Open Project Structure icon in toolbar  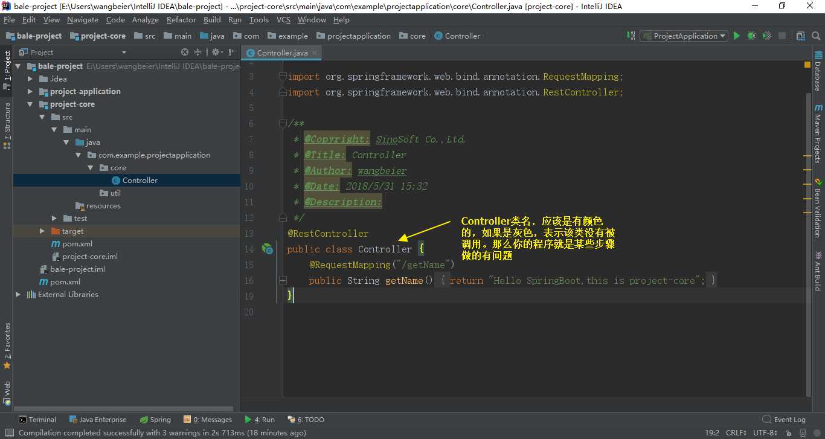point(801,36)
